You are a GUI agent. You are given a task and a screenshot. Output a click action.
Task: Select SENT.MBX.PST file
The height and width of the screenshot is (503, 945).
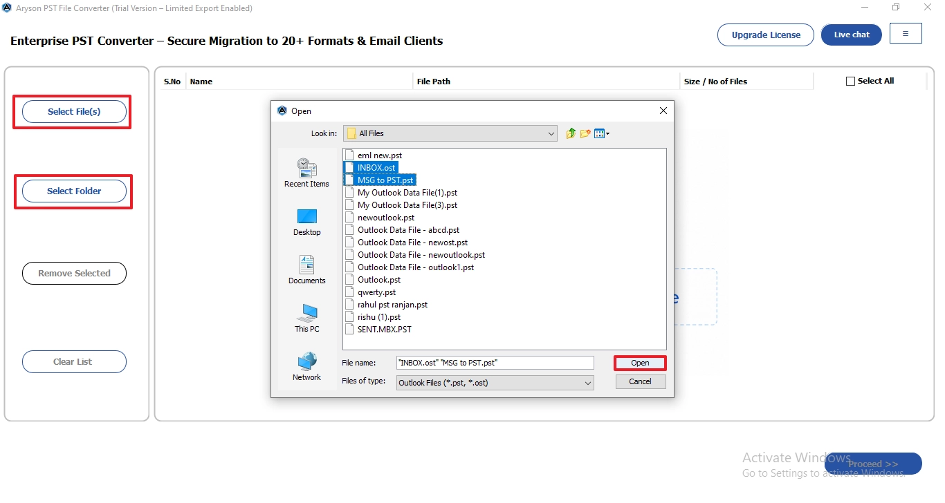click(x=385, y=330)
